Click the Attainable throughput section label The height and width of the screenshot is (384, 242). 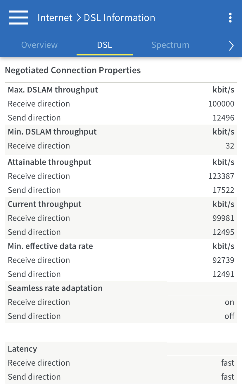50,162
